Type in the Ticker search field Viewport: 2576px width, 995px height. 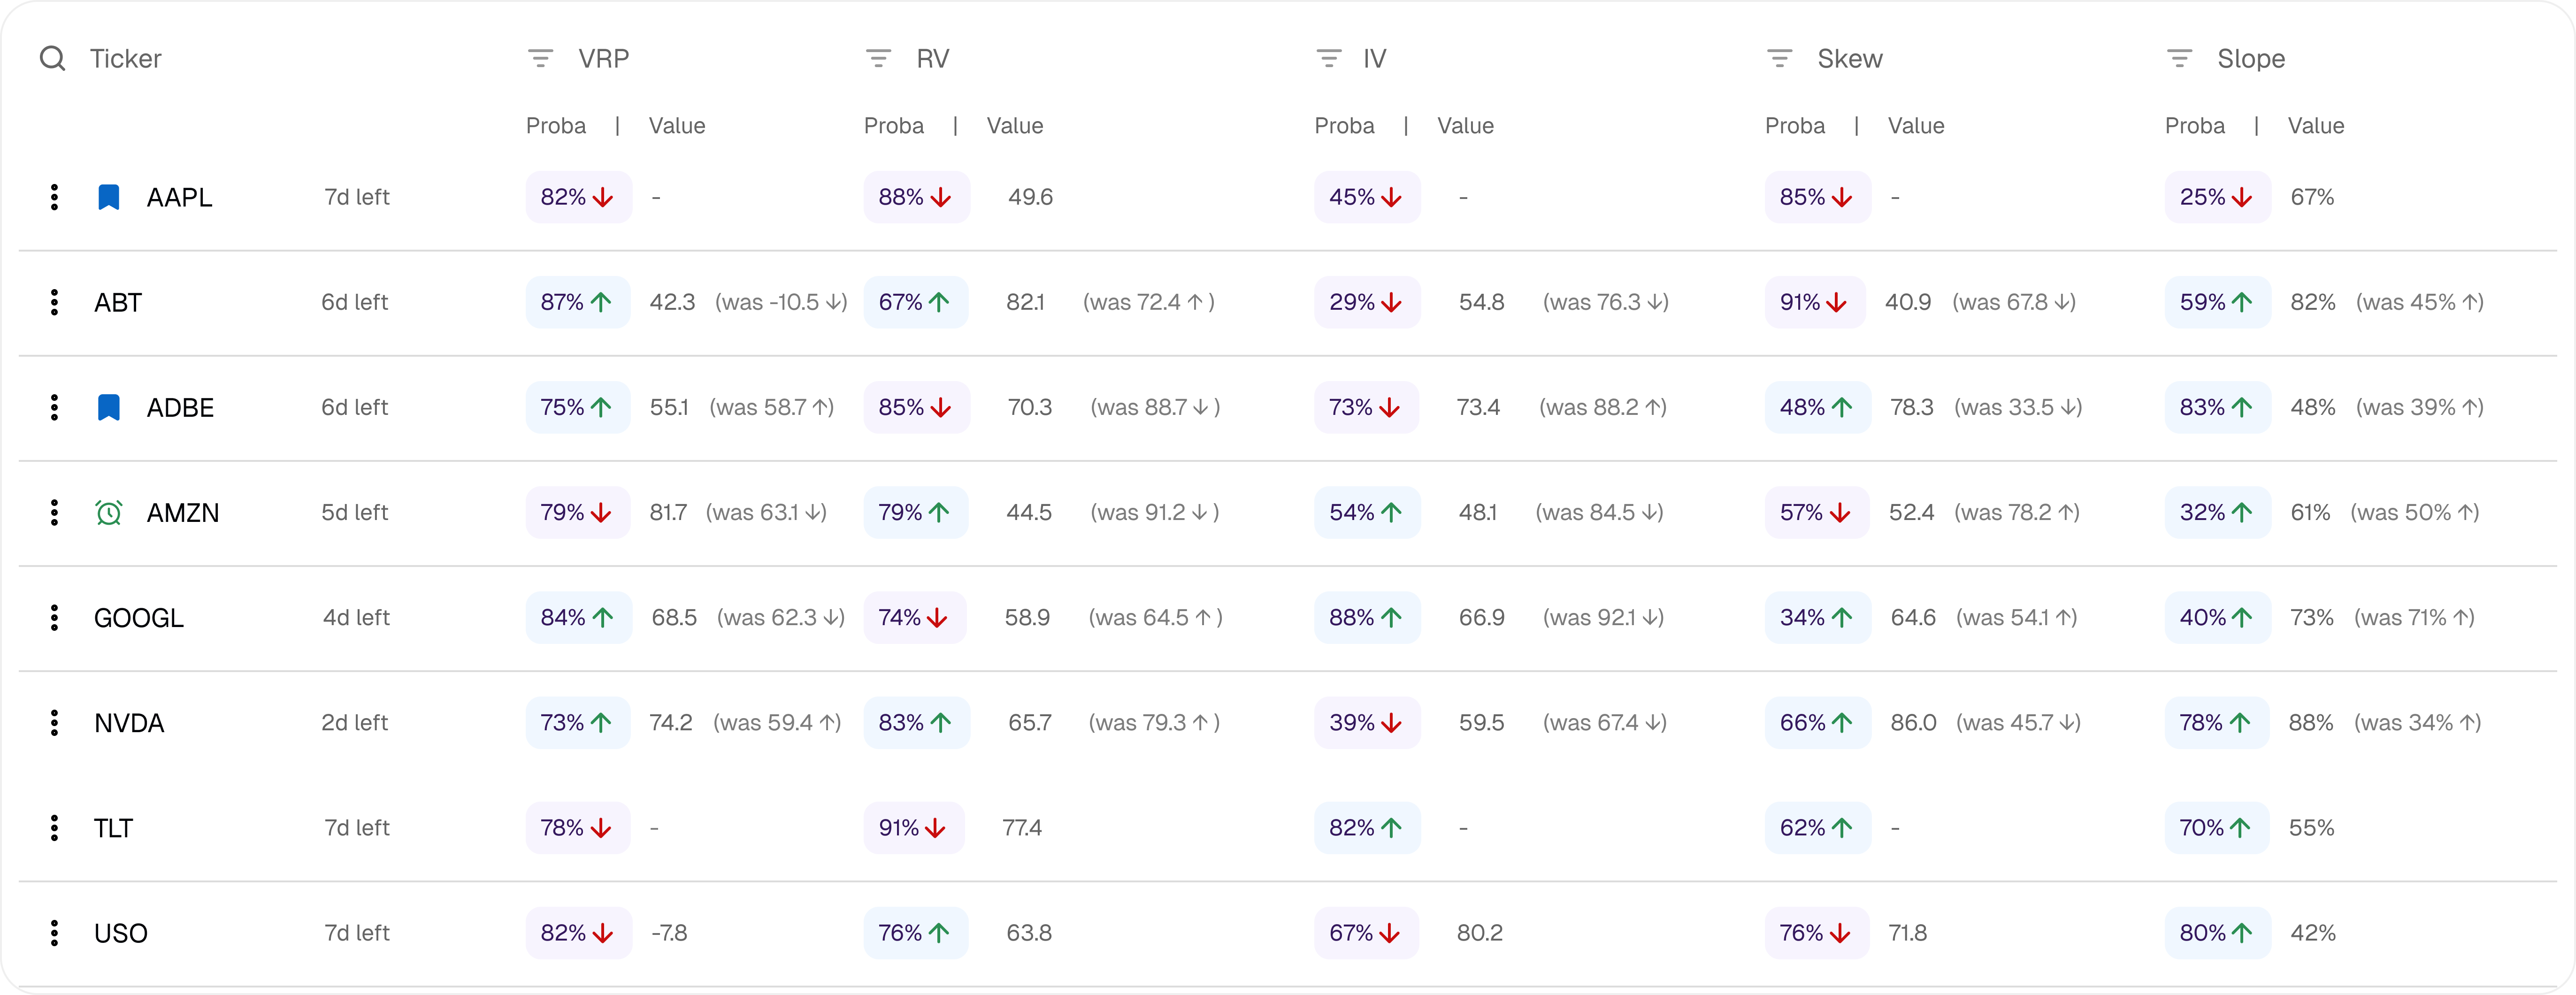126,59
